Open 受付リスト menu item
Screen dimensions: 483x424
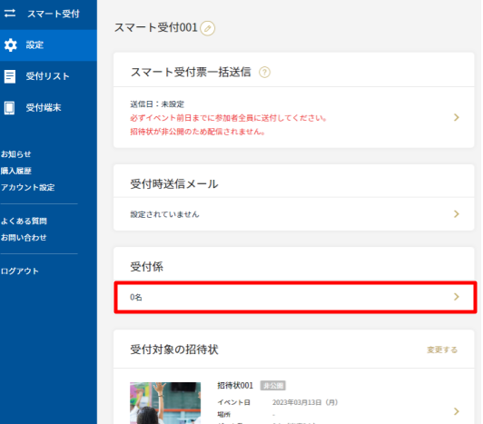pyautogui.click(x=48, y=76)
